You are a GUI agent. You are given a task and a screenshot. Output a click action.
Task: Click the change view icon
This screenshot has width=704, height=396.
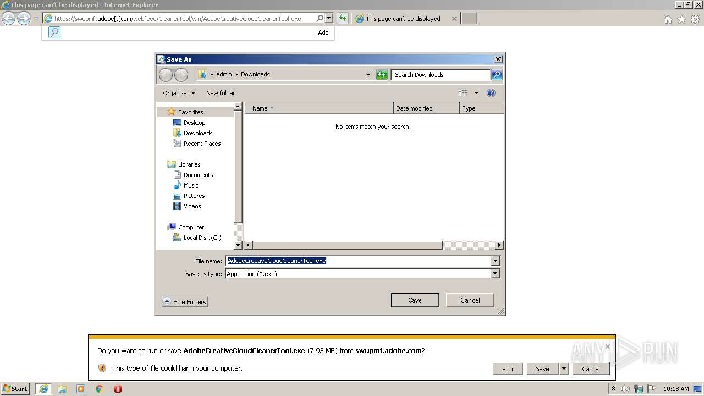[x=463, y=93]
